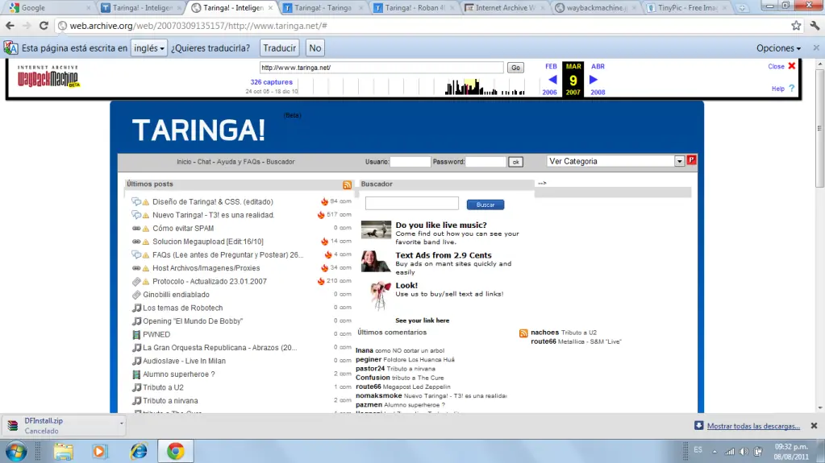Click the volume icon in the system tray

coord(744,452)
